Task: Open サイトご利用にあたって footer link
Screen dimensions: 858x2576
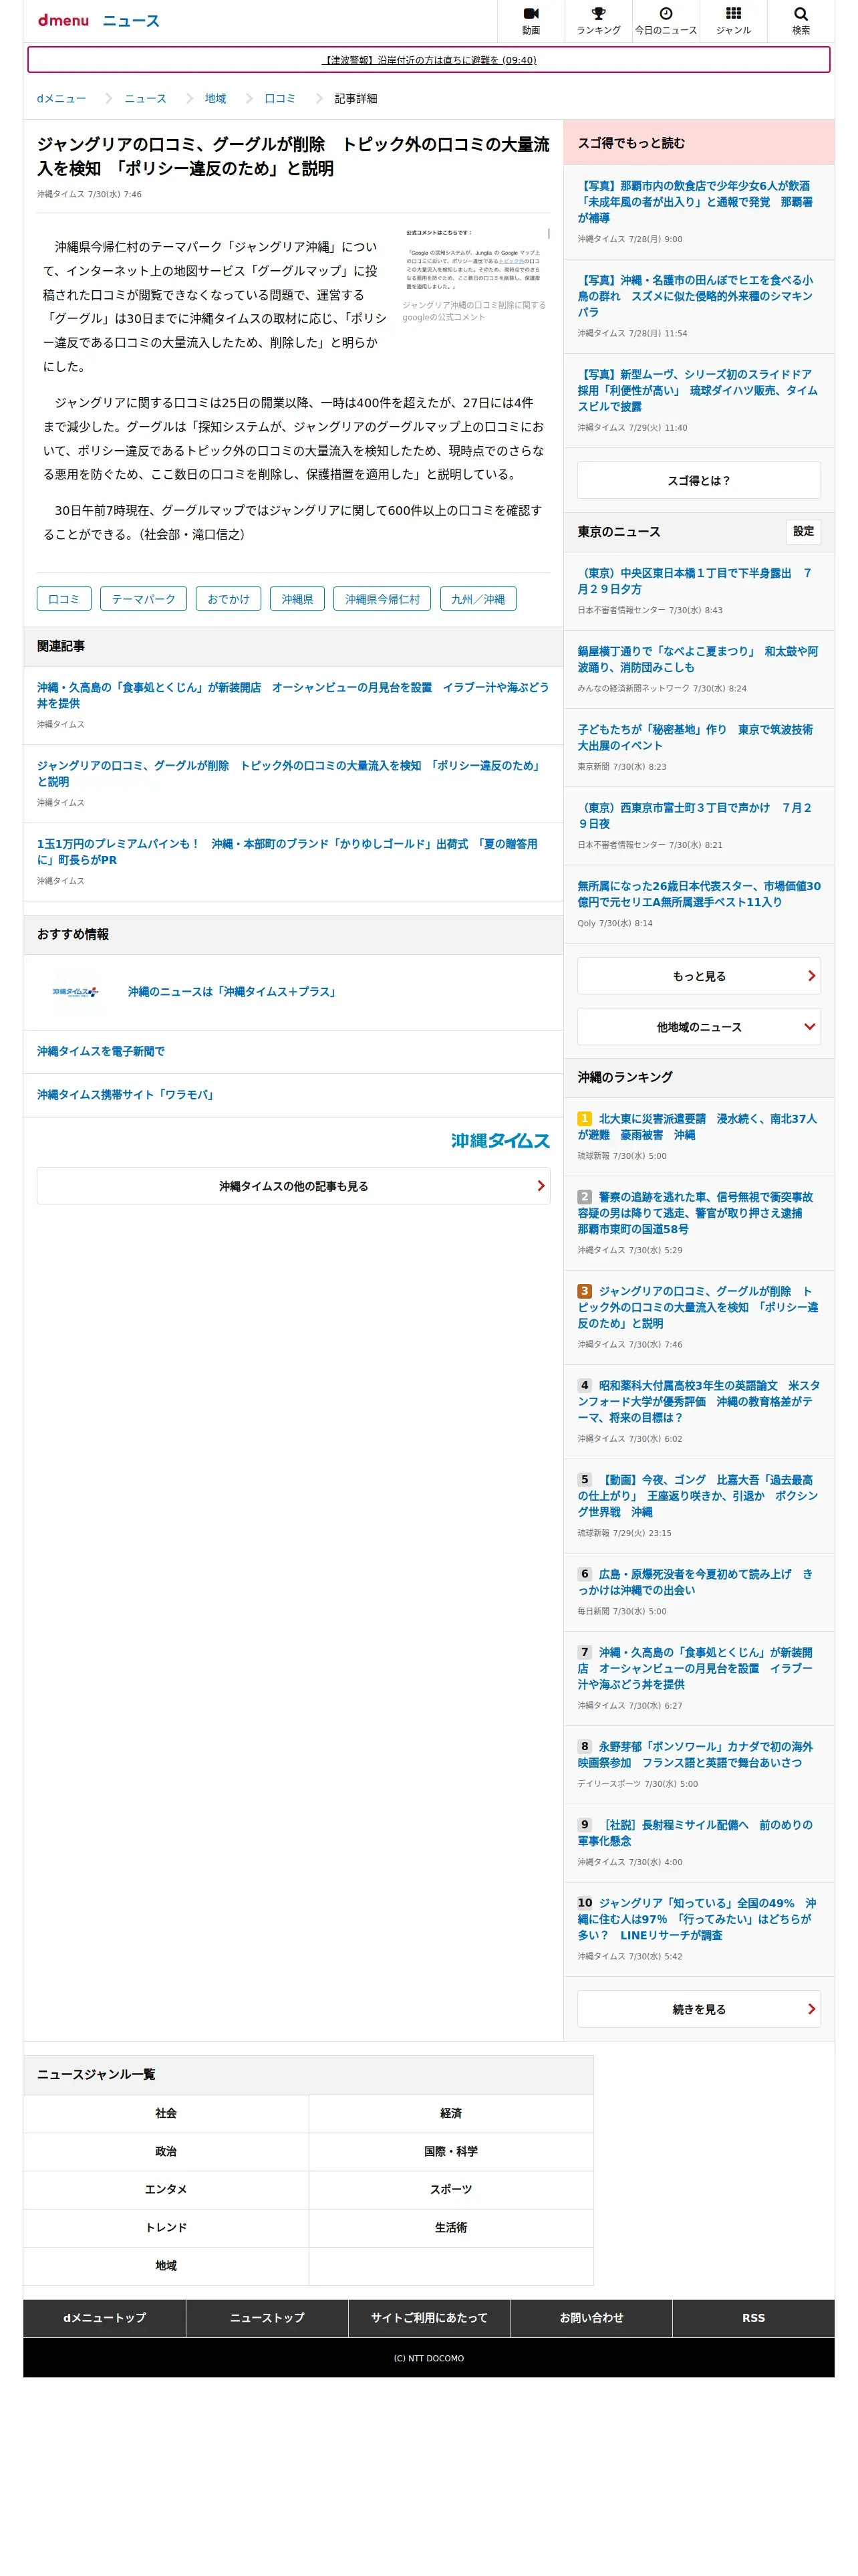Action: (x=428, y=2318)
